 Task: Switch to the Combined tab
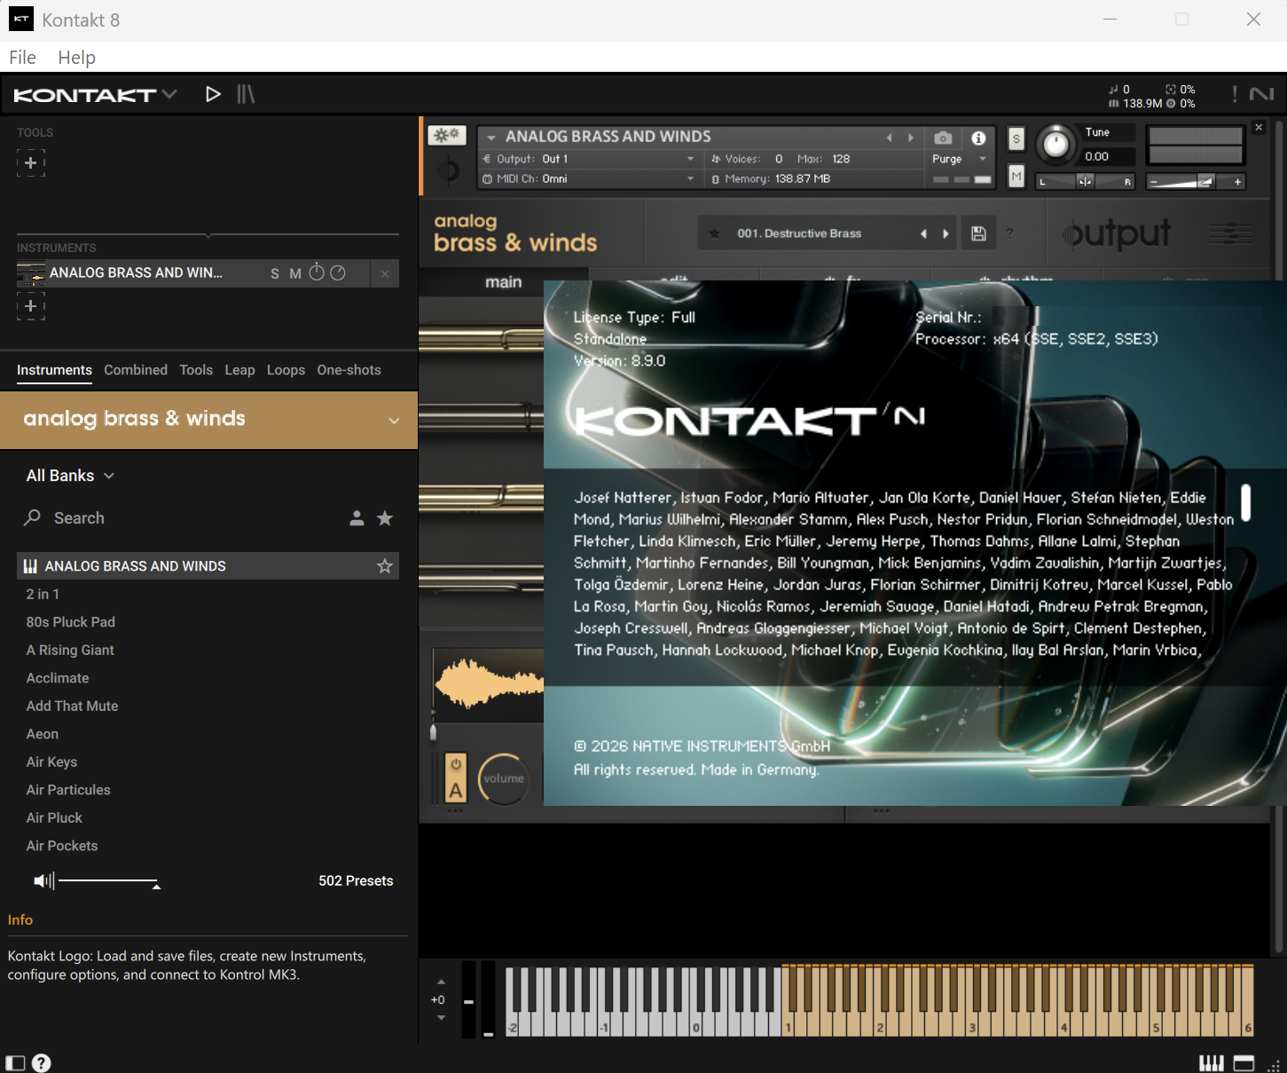click(135, 370)
